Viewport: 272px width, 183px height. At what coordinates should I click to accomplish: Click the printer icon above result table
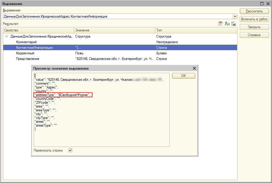pos(234,23)
